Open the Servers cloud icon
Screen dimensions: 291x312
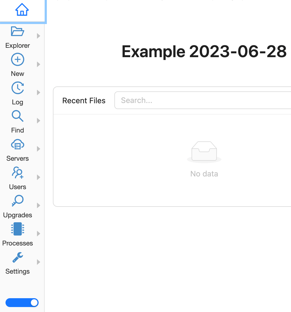click(17, 144)
